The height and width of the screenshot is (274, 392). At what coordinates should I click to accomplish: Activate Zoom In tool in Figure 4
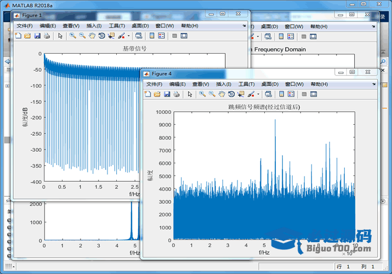[x=202, y=94]
